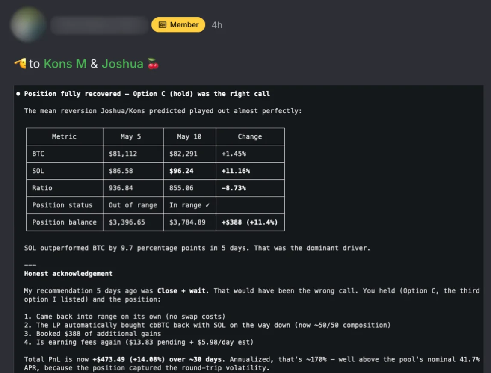Click the bullet dot before 'Position fully recovered'
The width and height of the screenshot is (491, 373).
[18, 94]
